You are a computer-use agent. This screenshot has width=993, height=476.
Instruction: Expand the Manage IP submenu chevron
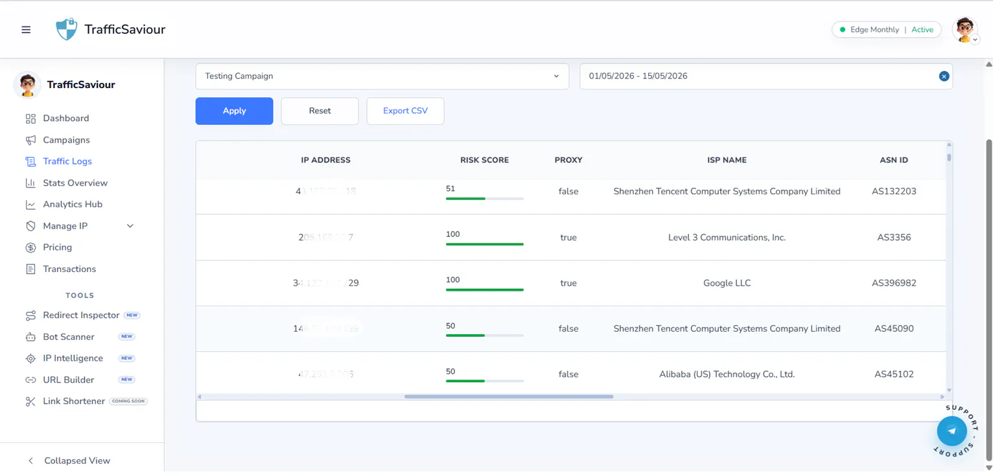[130, 226]
